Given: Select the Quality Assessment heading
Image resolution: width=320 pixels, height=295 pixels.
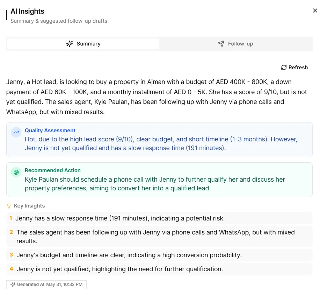Looking at the screenshot, I should tap(50, 131).
